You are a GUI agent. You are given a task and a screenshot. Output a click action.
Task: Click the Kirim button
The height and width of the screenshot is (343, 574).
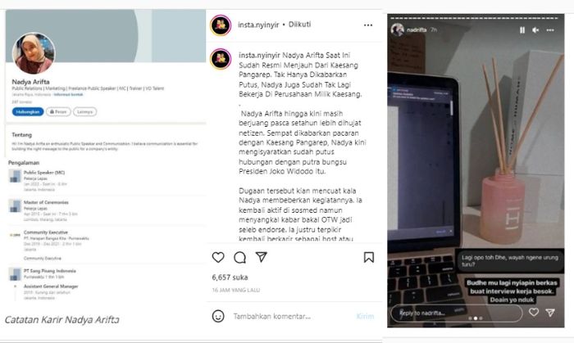click(x=365, y=316)
